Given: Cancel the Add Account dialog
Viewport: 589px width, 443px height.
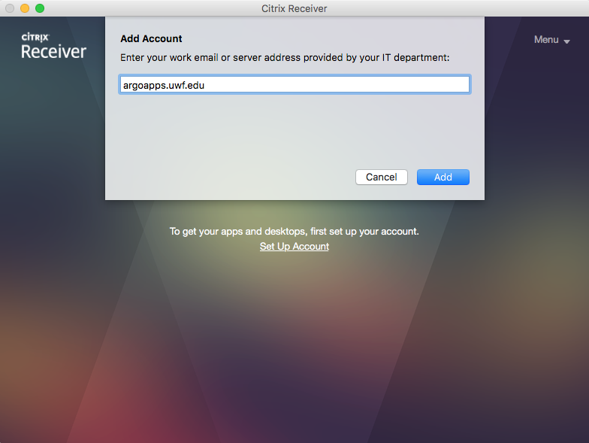Looking at the screenshot, I should point(382,178).
